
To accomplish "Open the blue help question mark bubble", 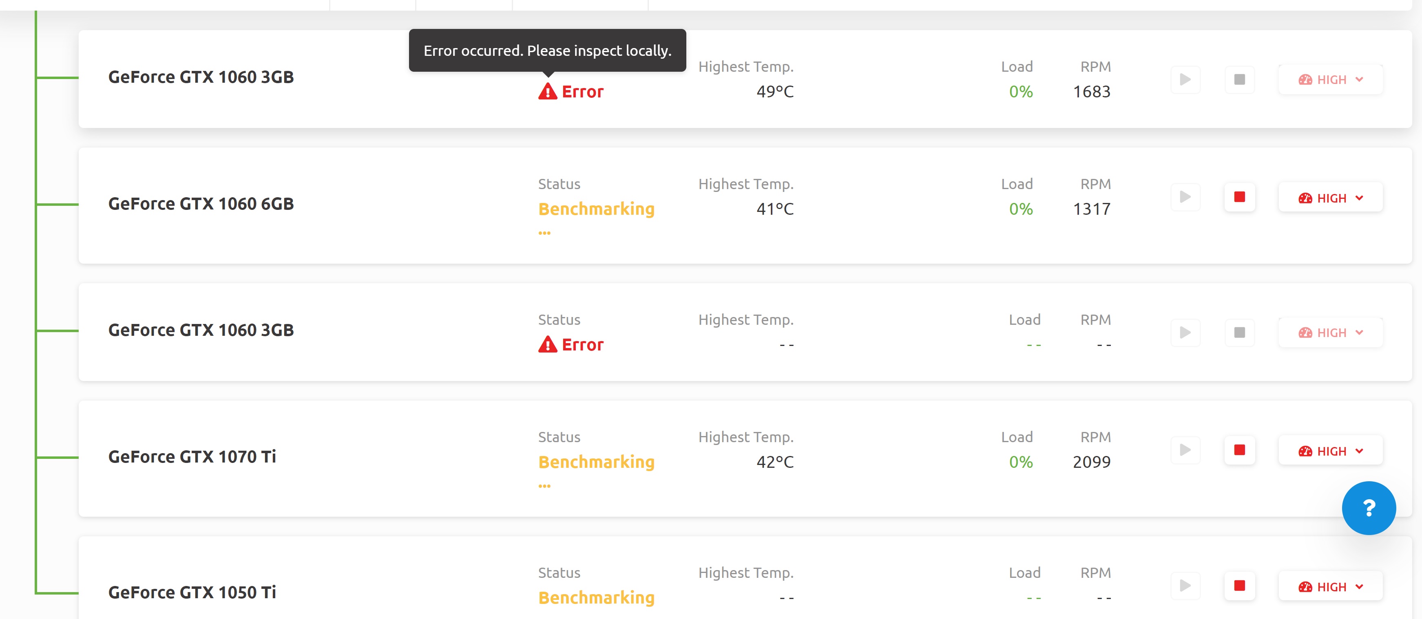I will point(1369,508).
